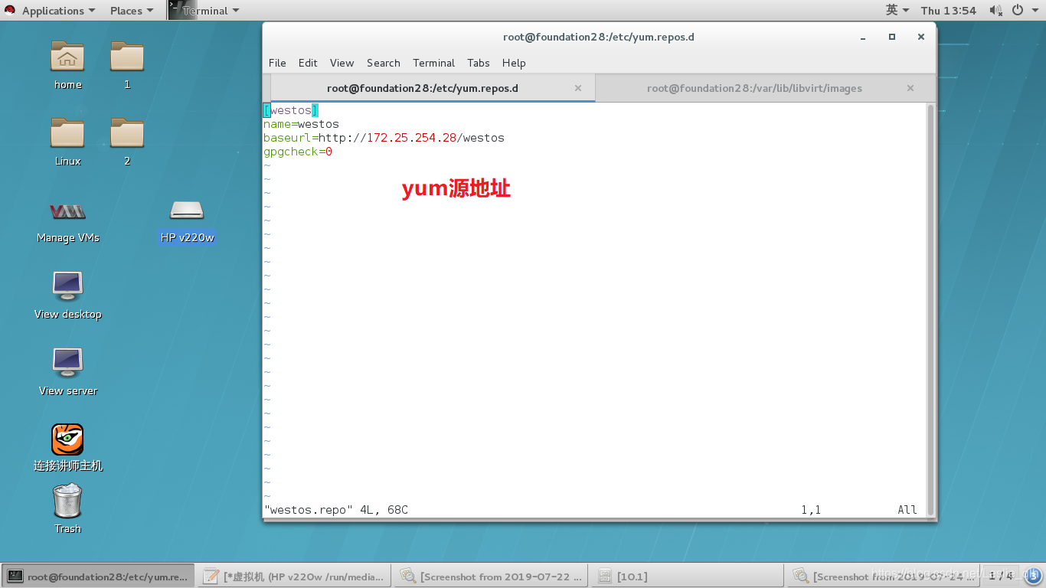Screen dimensions: 1046x588
Task: Minimize the terminal window
Action: pyautogui.click(x=863, y=37)
